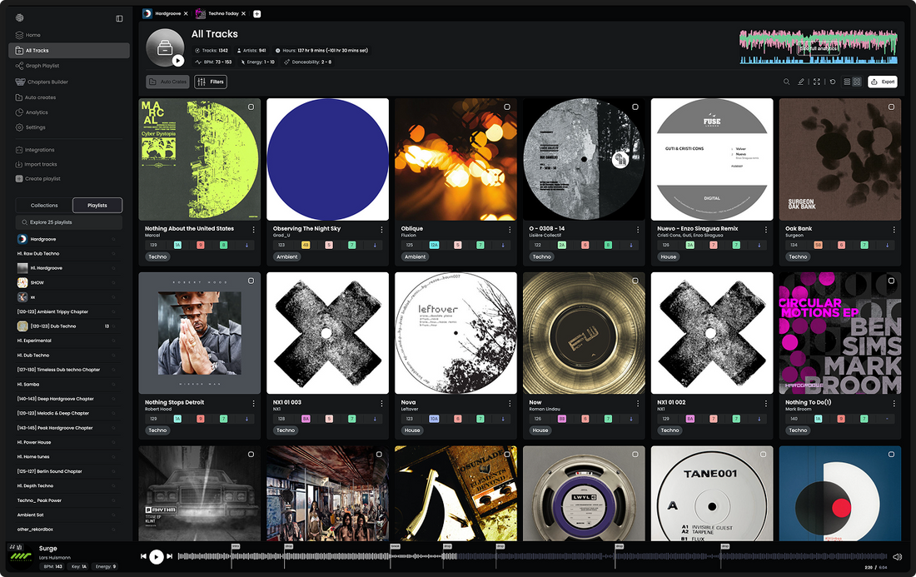Close the Techno Today tab
The image size is (916, 577).
pos(244,13)
